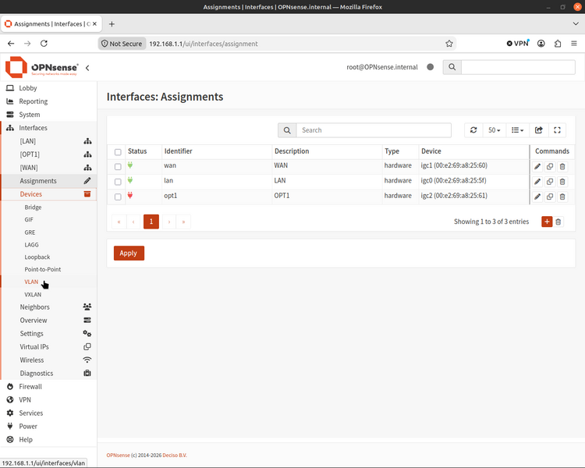Expand the Firewall menu
585x468 pixels.
click(48, 387)
